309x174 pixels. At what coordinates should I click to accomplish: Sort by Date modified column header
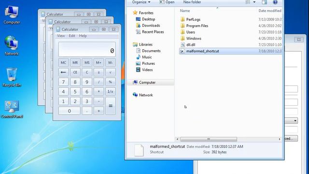click(x=270, y=11)
